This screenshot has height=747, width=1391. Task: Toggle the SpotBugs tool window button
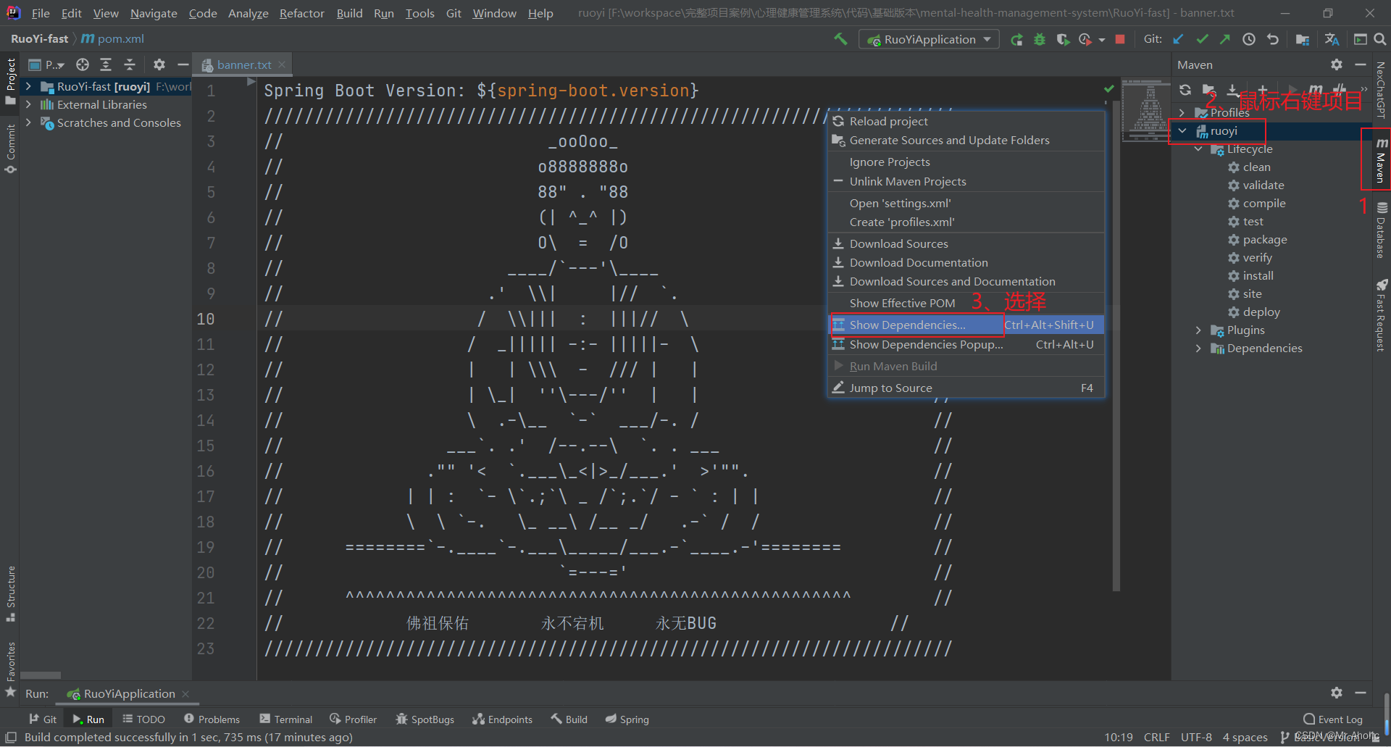(425, 719)
